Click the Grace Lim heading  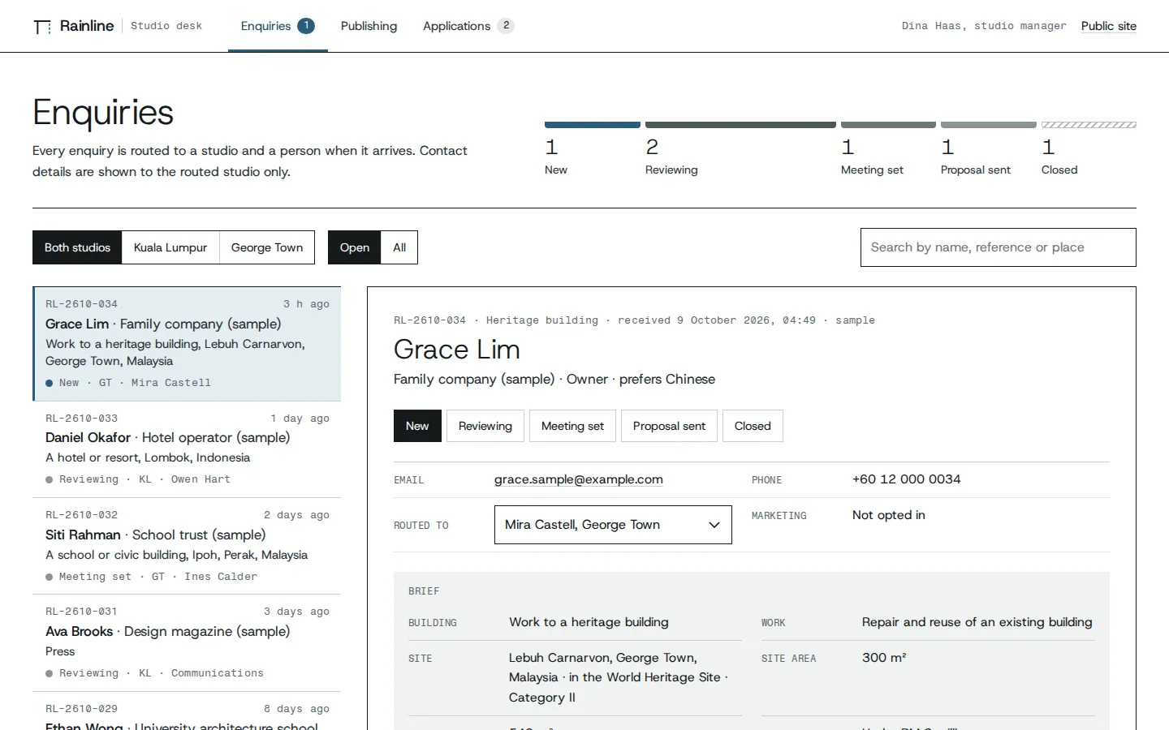pos(457,350)
